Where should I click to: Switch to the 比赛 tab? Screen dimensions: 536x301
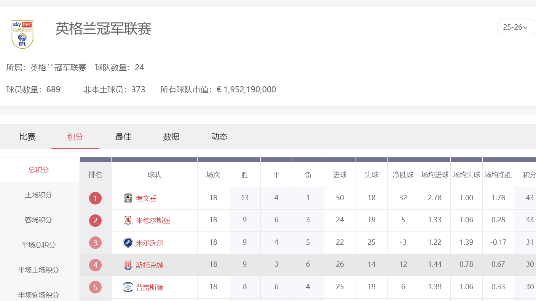(27, 137)
